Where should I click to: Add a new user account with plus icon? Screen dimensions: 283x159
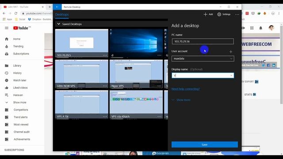(231, 52)
